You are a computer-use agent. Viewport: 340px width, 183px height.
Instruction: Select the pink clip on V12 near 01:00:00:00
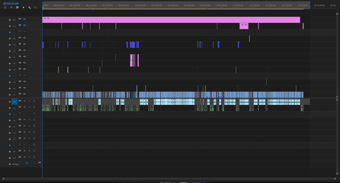click(244, 26)
